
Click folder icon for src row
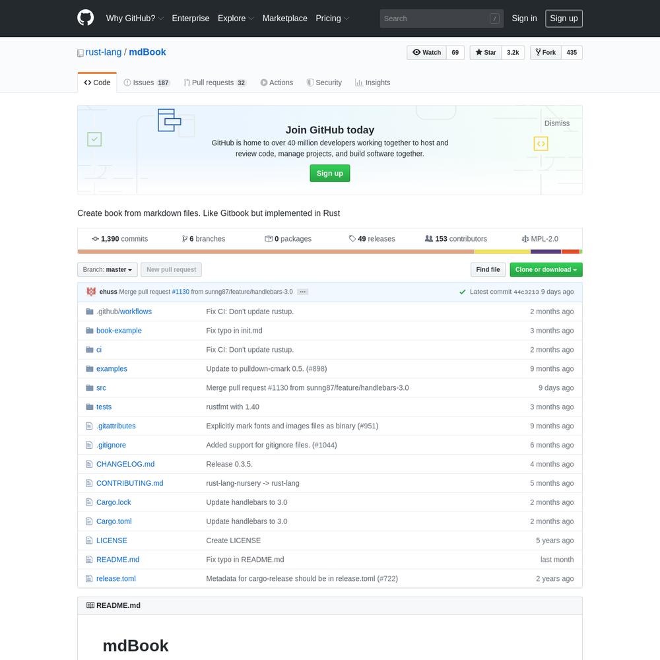coord(89,387)
